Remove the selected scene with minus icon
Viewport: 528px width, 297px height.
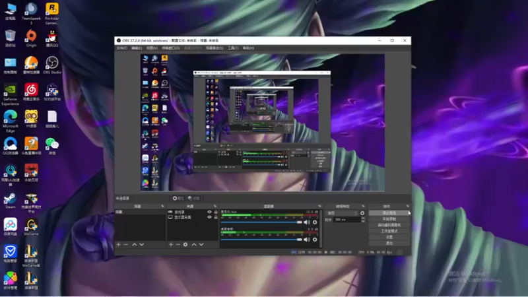click(126, 244)
